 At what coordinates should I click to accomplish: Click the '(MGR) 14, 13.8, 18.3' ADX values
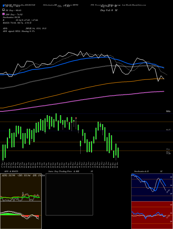coord(36,28)
